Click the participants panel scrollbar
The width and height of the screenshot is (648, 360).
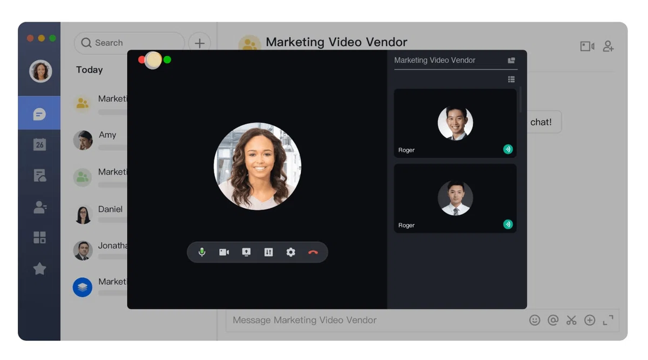[x=521, y=99]
